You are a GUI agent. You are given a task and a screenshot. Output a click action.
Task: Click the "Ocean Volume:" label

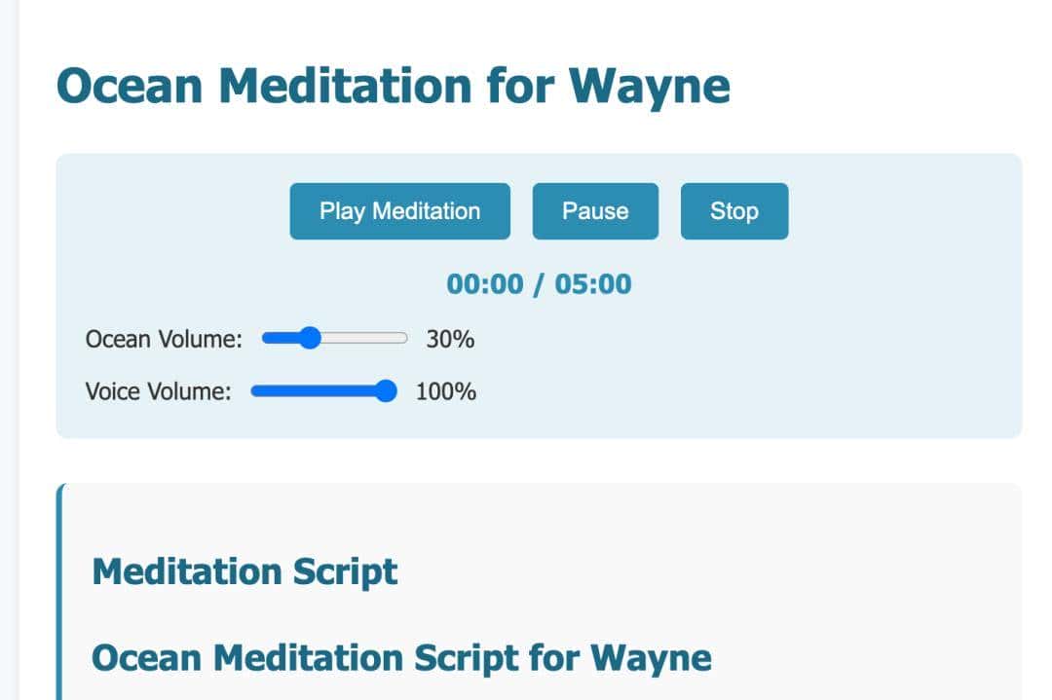tap(164, 339)
